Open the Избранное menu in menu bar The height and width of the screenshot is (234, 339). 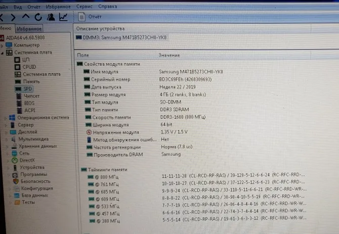pos(58,7)
